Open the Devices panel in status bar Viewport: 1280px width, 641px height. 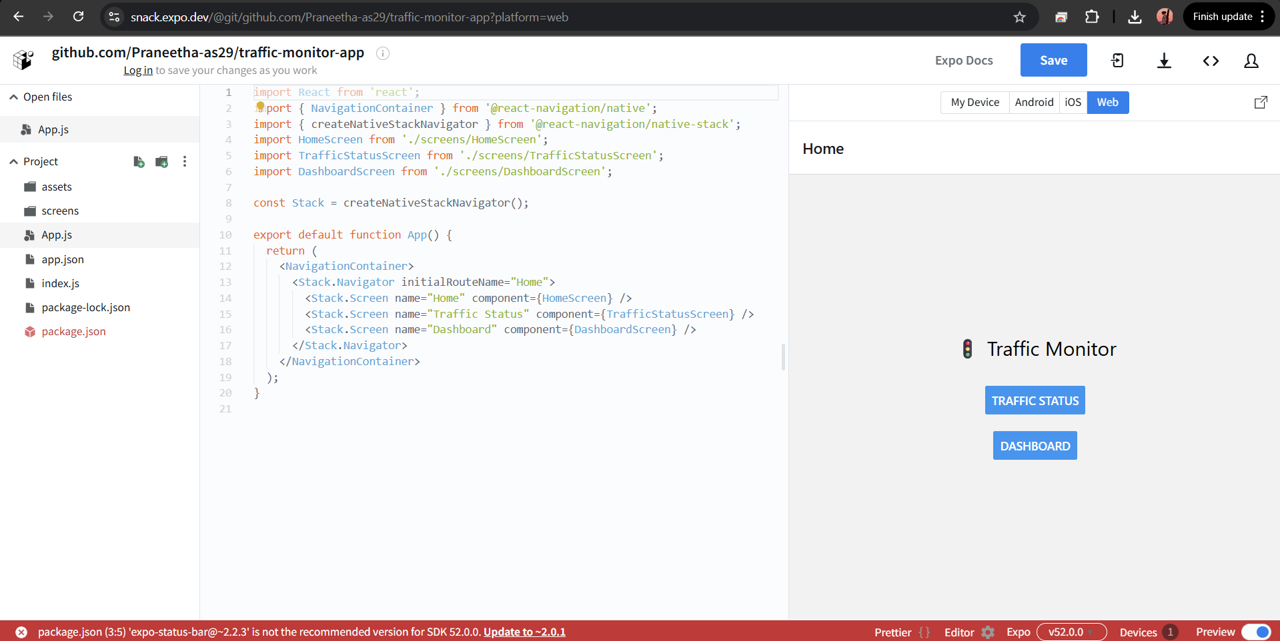pos(1148,632)
